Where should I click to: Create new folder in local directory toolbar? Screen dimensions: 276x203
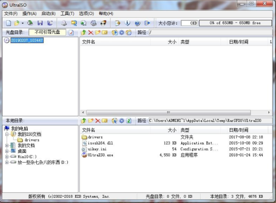tap(91, 121)
